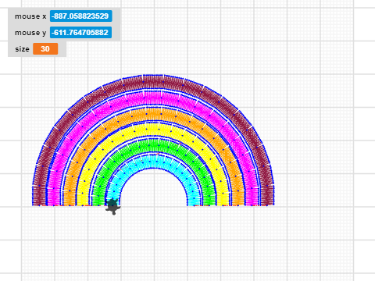The height and width of the screenshot is (281, 375).
Task: Click the mouse x value readout
Action: (81, 16)
